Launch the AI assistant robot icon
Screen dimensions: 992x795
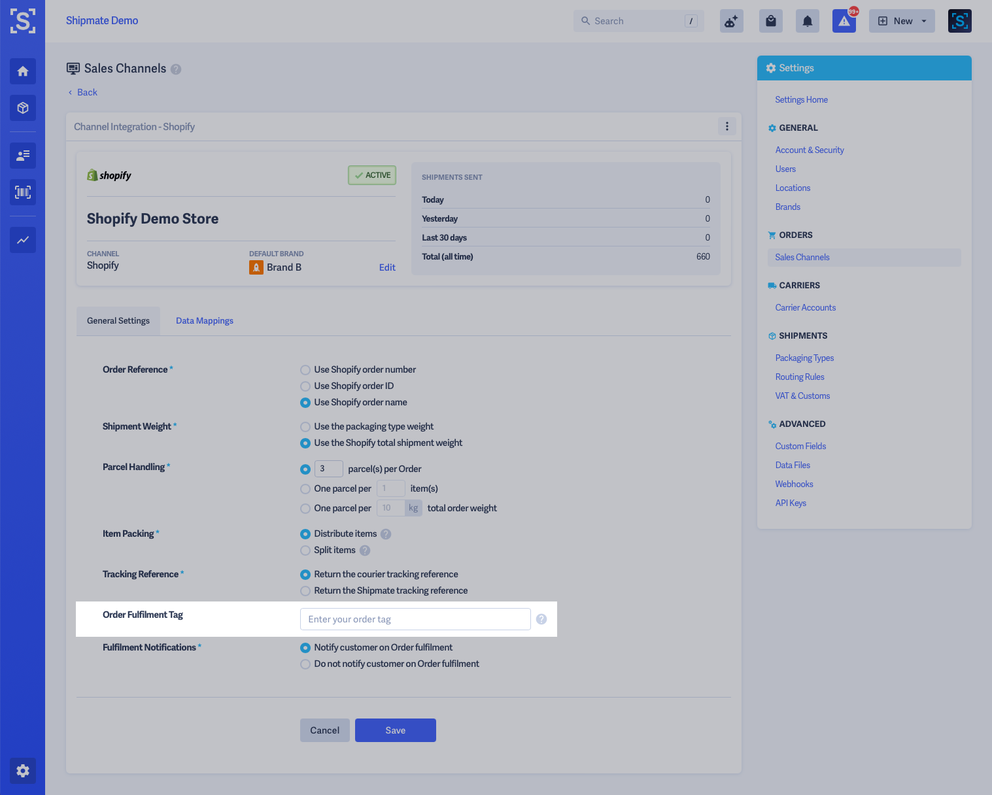click(731, 20)
